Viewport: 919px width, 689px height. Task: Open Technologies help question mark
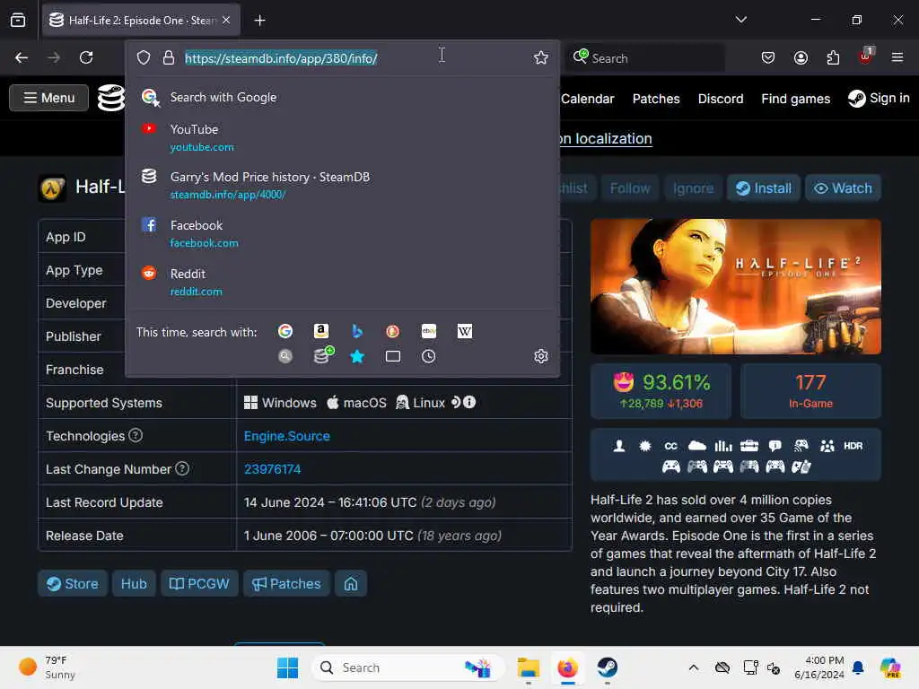136,435
